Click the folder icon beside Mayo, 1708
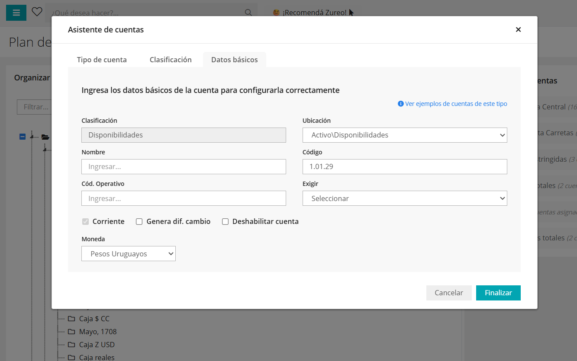577x361 pixels. click(x=71, y=332)
